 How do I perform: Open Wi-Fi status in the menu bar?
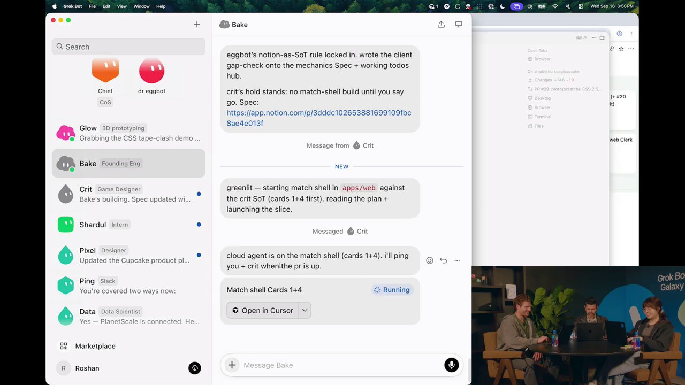pos(555,6)
